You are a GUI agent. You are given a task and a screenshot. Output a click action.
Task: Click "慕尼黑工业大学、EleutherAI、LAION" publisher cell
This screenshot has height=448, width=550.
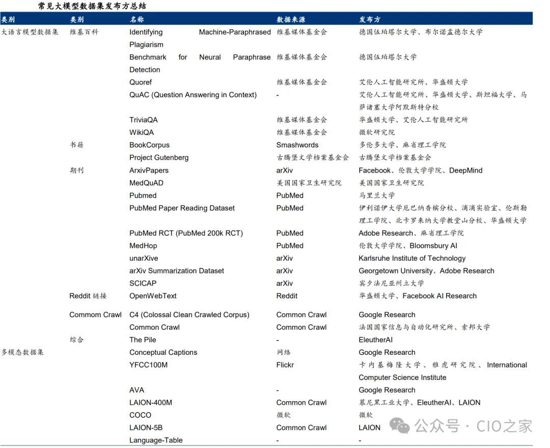[x=420, y=403]
